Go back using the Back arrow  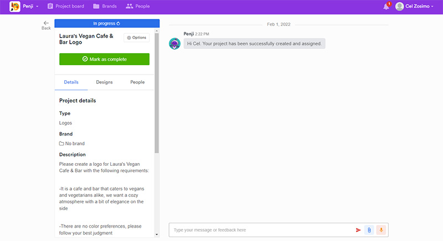coord(46,25)
